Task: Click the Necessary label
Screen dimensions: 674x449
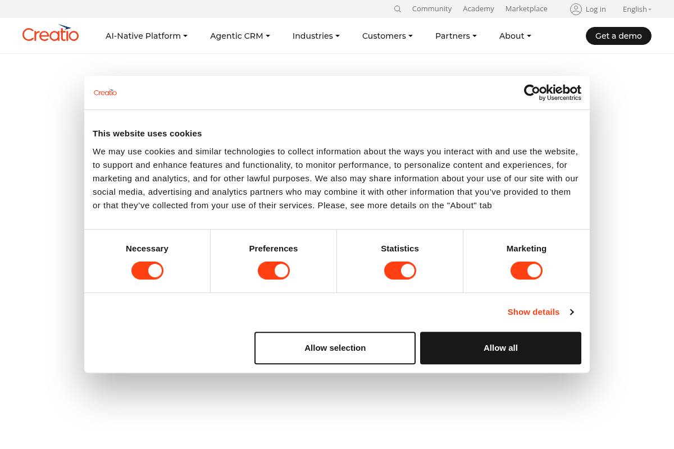Action: point(147,249)
